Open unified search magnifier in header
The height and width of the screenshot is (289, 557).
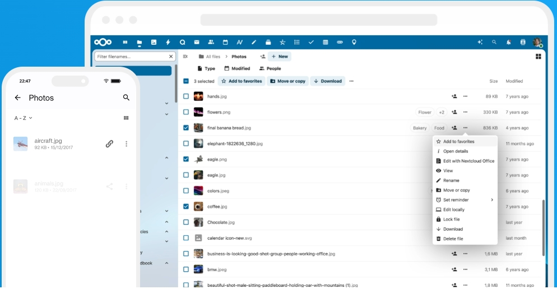tap(494, 42)
